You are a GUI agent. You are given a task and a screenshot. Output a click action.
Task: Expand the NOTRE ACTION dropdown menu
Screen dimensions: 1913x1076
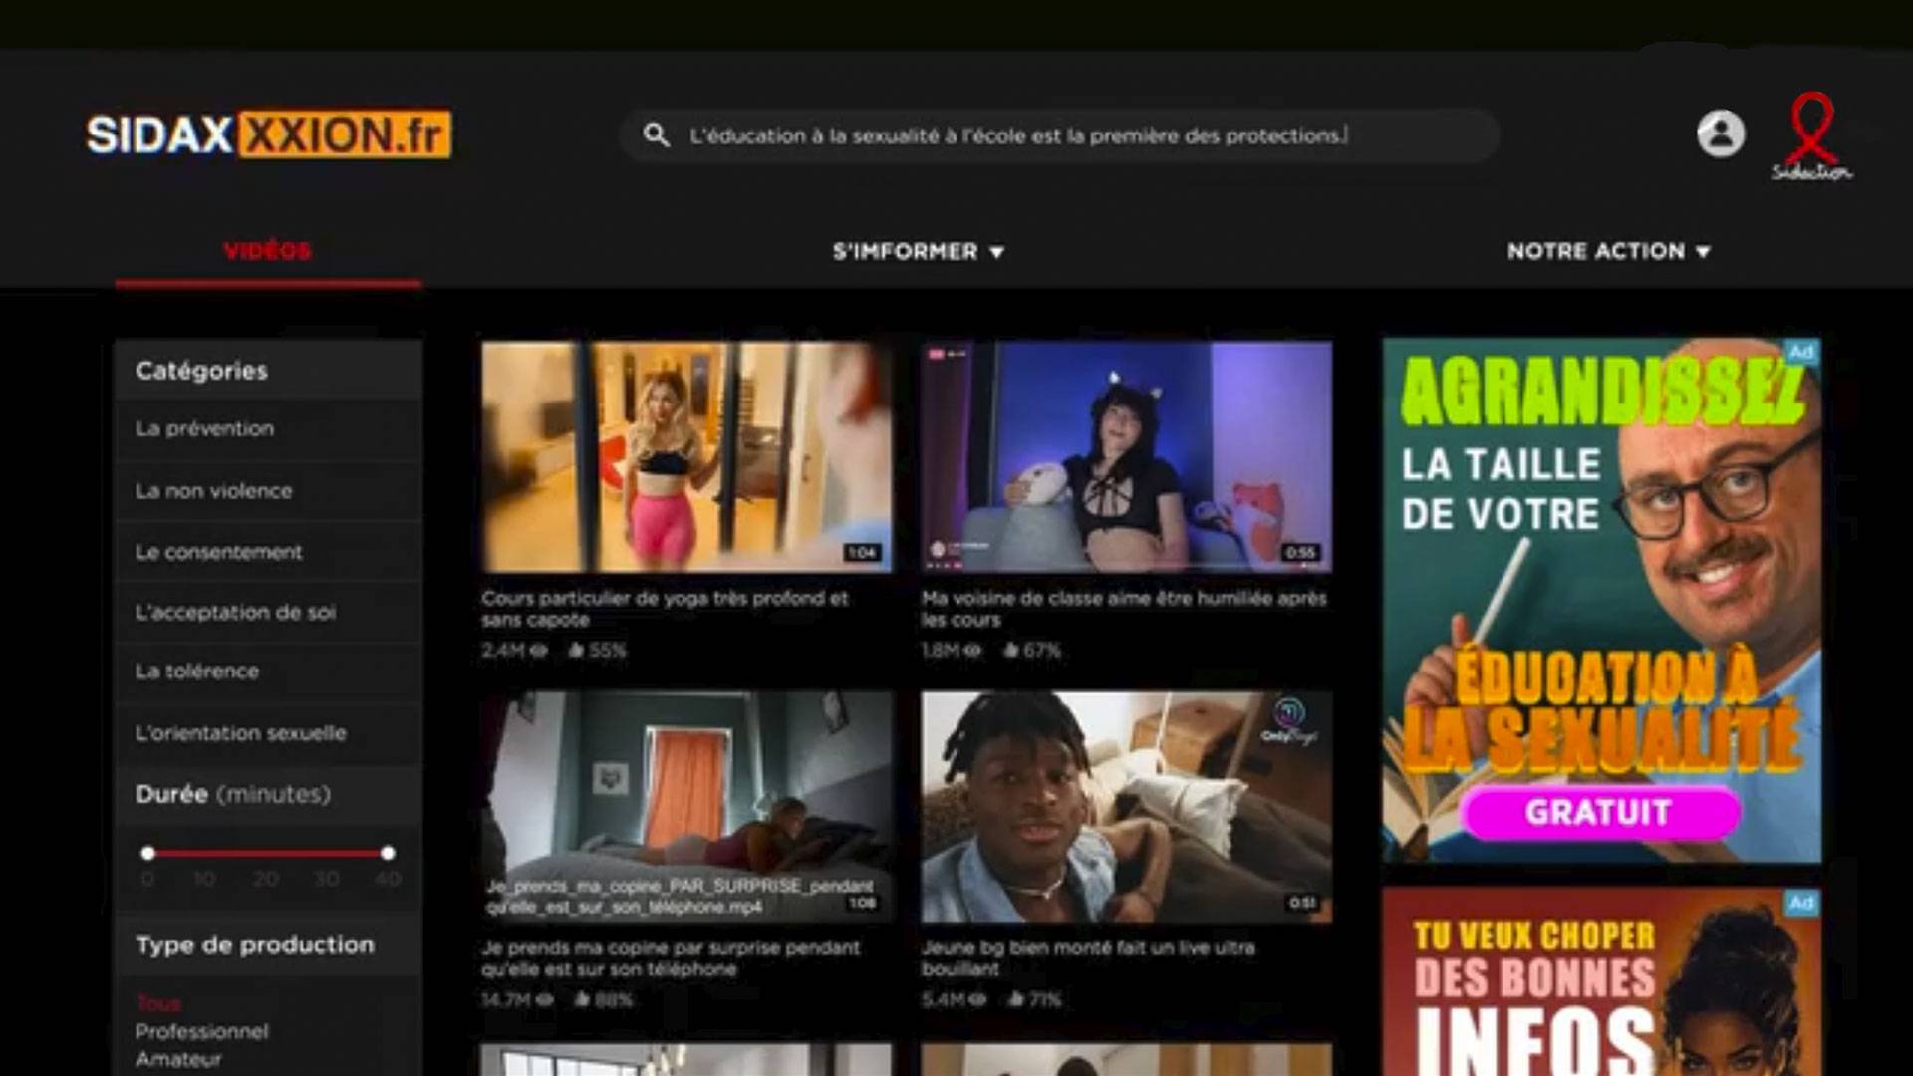tap(1608, 251)
